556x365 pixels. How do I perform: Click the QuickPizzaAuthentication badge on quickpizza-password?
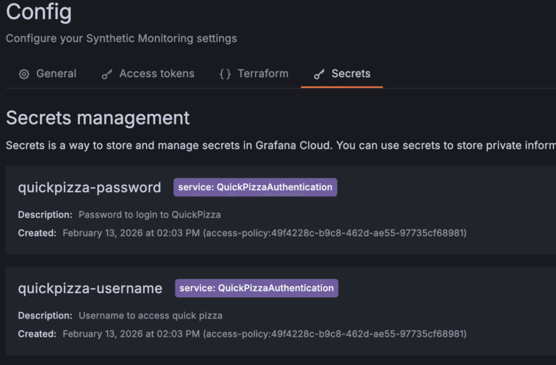pos(255,187)
